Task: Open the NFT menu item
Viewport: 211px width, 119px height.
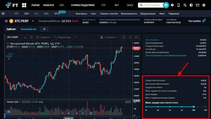Action: pos(117,5)
